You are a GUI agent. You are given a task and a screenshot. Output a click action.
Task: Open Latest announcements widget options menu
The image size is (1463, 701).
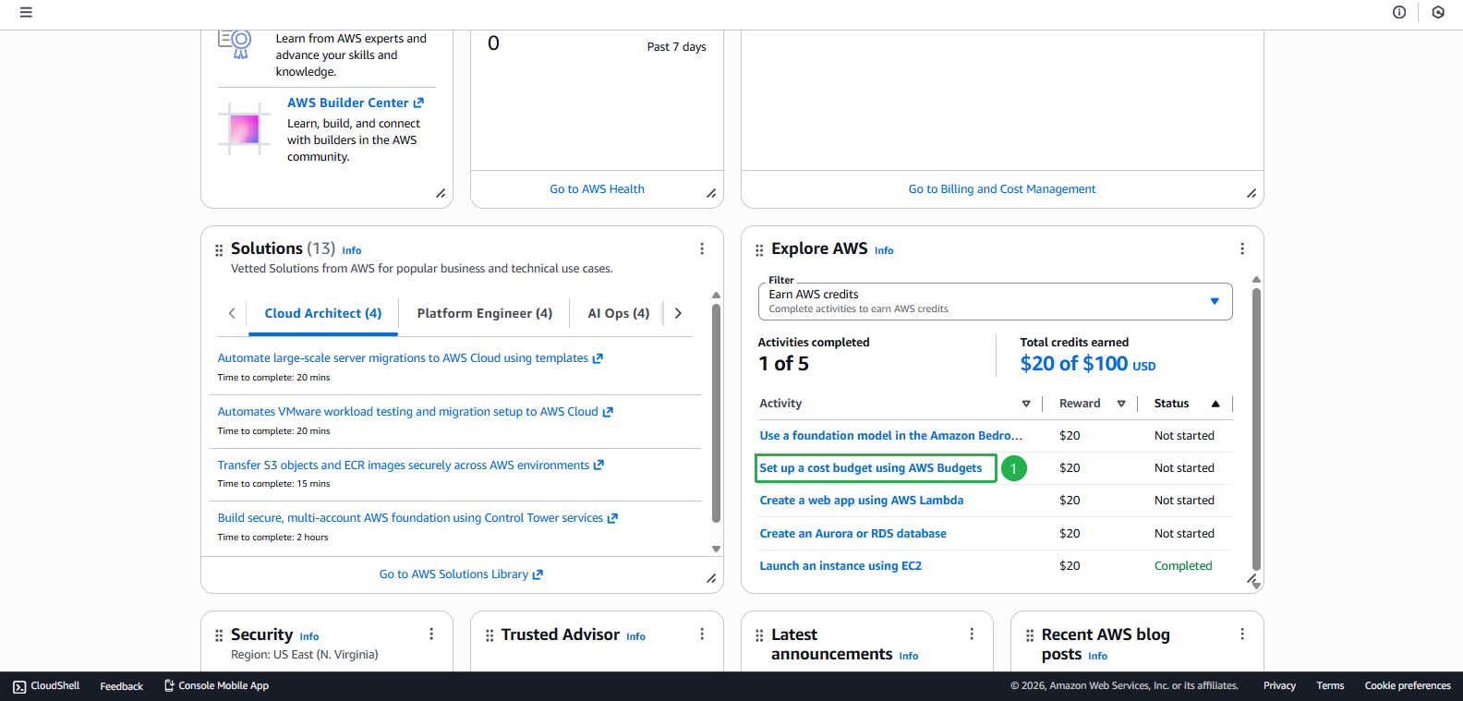972,634
